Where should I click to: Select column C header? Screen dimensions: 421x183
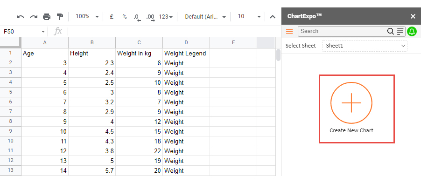tap(139, 42)
